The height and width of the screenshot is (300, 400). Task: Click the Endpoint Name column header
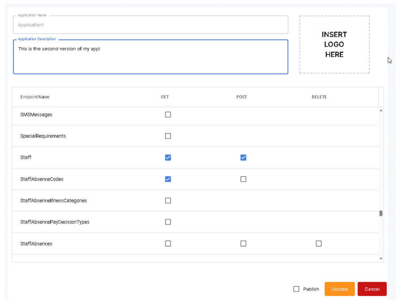pyautogui.click(x=34, y=97)
